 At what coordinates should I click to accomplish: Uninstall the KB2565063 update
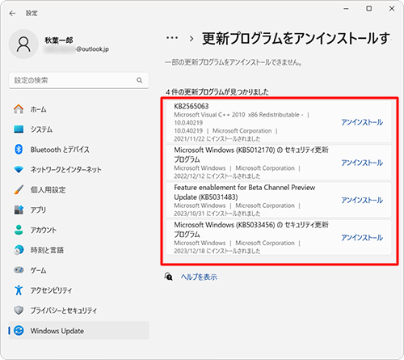click(362, 122)
